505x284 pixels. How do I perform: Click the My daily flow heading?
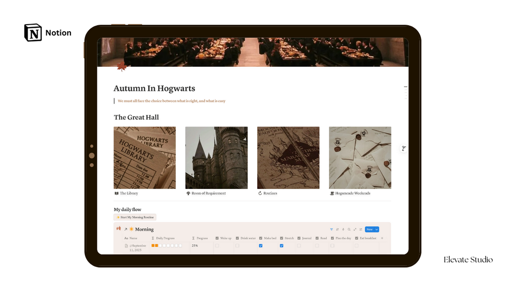click(x=128, y=209)
